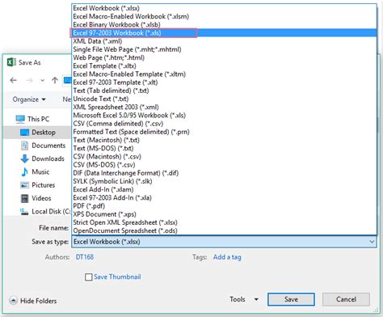Click the DT168 author name

pyautogui.click(x=85, y=257)
